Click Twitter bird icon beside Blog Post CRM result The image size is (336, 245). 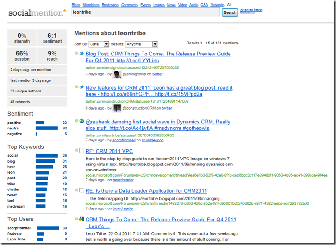tap(81, 54)
